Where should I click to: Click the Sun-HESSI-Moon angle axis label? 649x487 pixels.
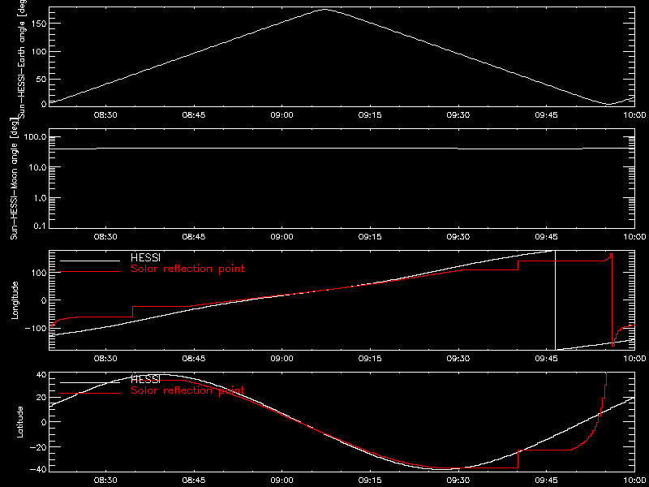pyautogui.click(x=15, y=179)
